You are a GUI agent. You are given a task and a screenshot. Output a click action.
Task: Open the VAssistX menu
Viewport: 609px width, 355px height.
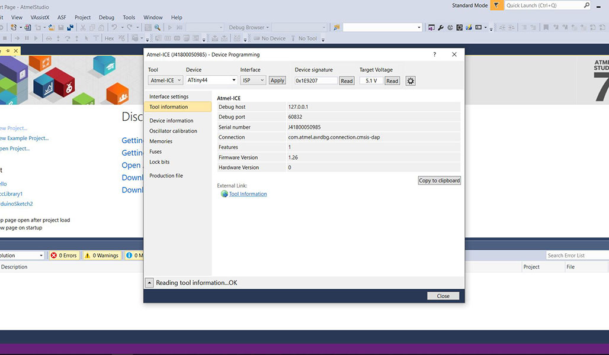[40, 18]
